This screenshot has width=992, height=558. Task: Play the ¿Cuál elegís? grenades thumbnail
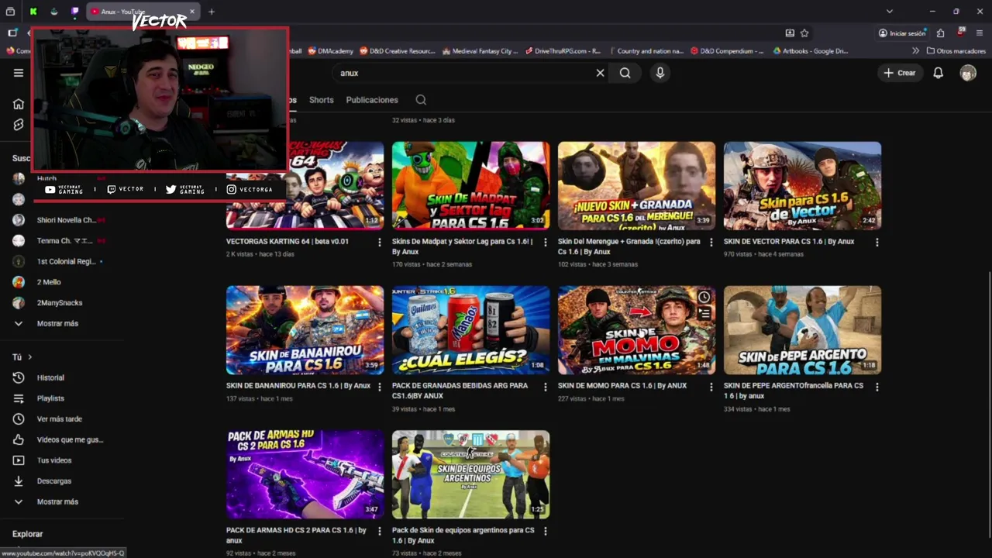[x=471, y=330]
